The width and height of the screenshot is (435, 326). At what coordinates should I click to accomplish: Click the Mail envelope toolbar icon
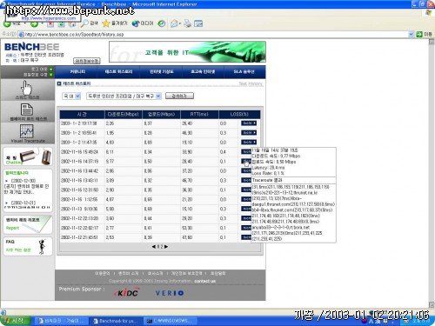coord(174,23)
